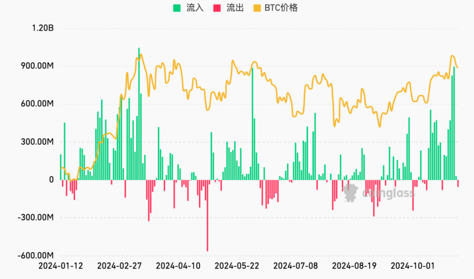Click the -300.00M y-axis label
This screenshot has width=474, height=279.
pyautogui.click(x=36, y=217)
